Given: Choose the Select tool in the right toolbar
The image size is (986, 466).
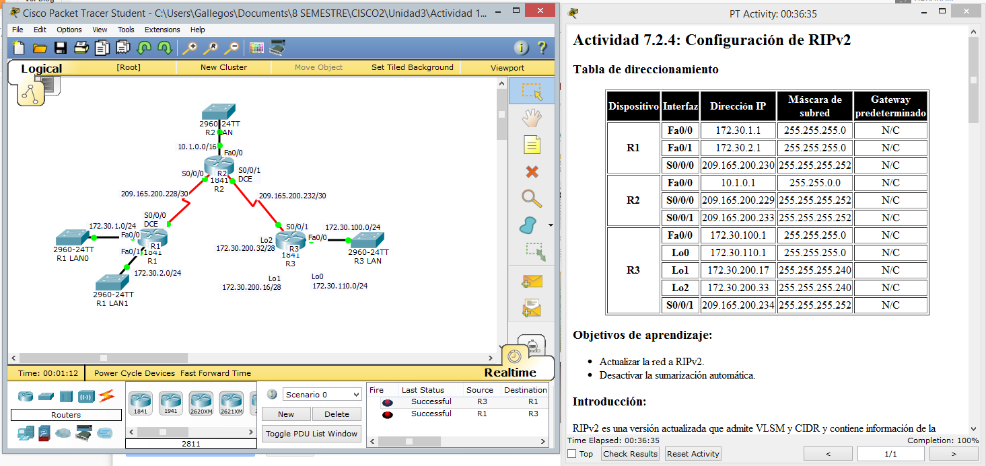Looking at the screenshot, I should click(532, 91).
